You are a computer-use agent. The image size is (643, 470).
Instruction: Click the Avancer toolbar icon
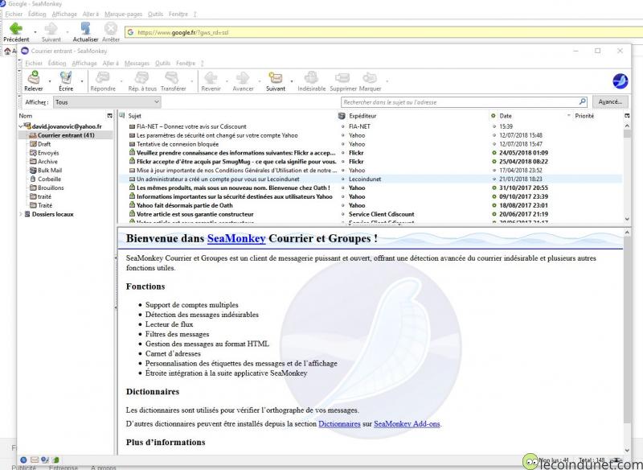[x=243, y=77]
